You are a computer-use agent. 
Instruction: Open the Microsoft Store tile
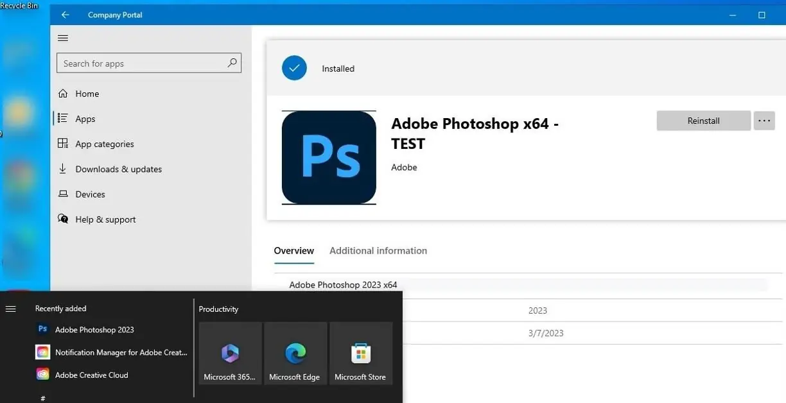click(x=360, y=353)
